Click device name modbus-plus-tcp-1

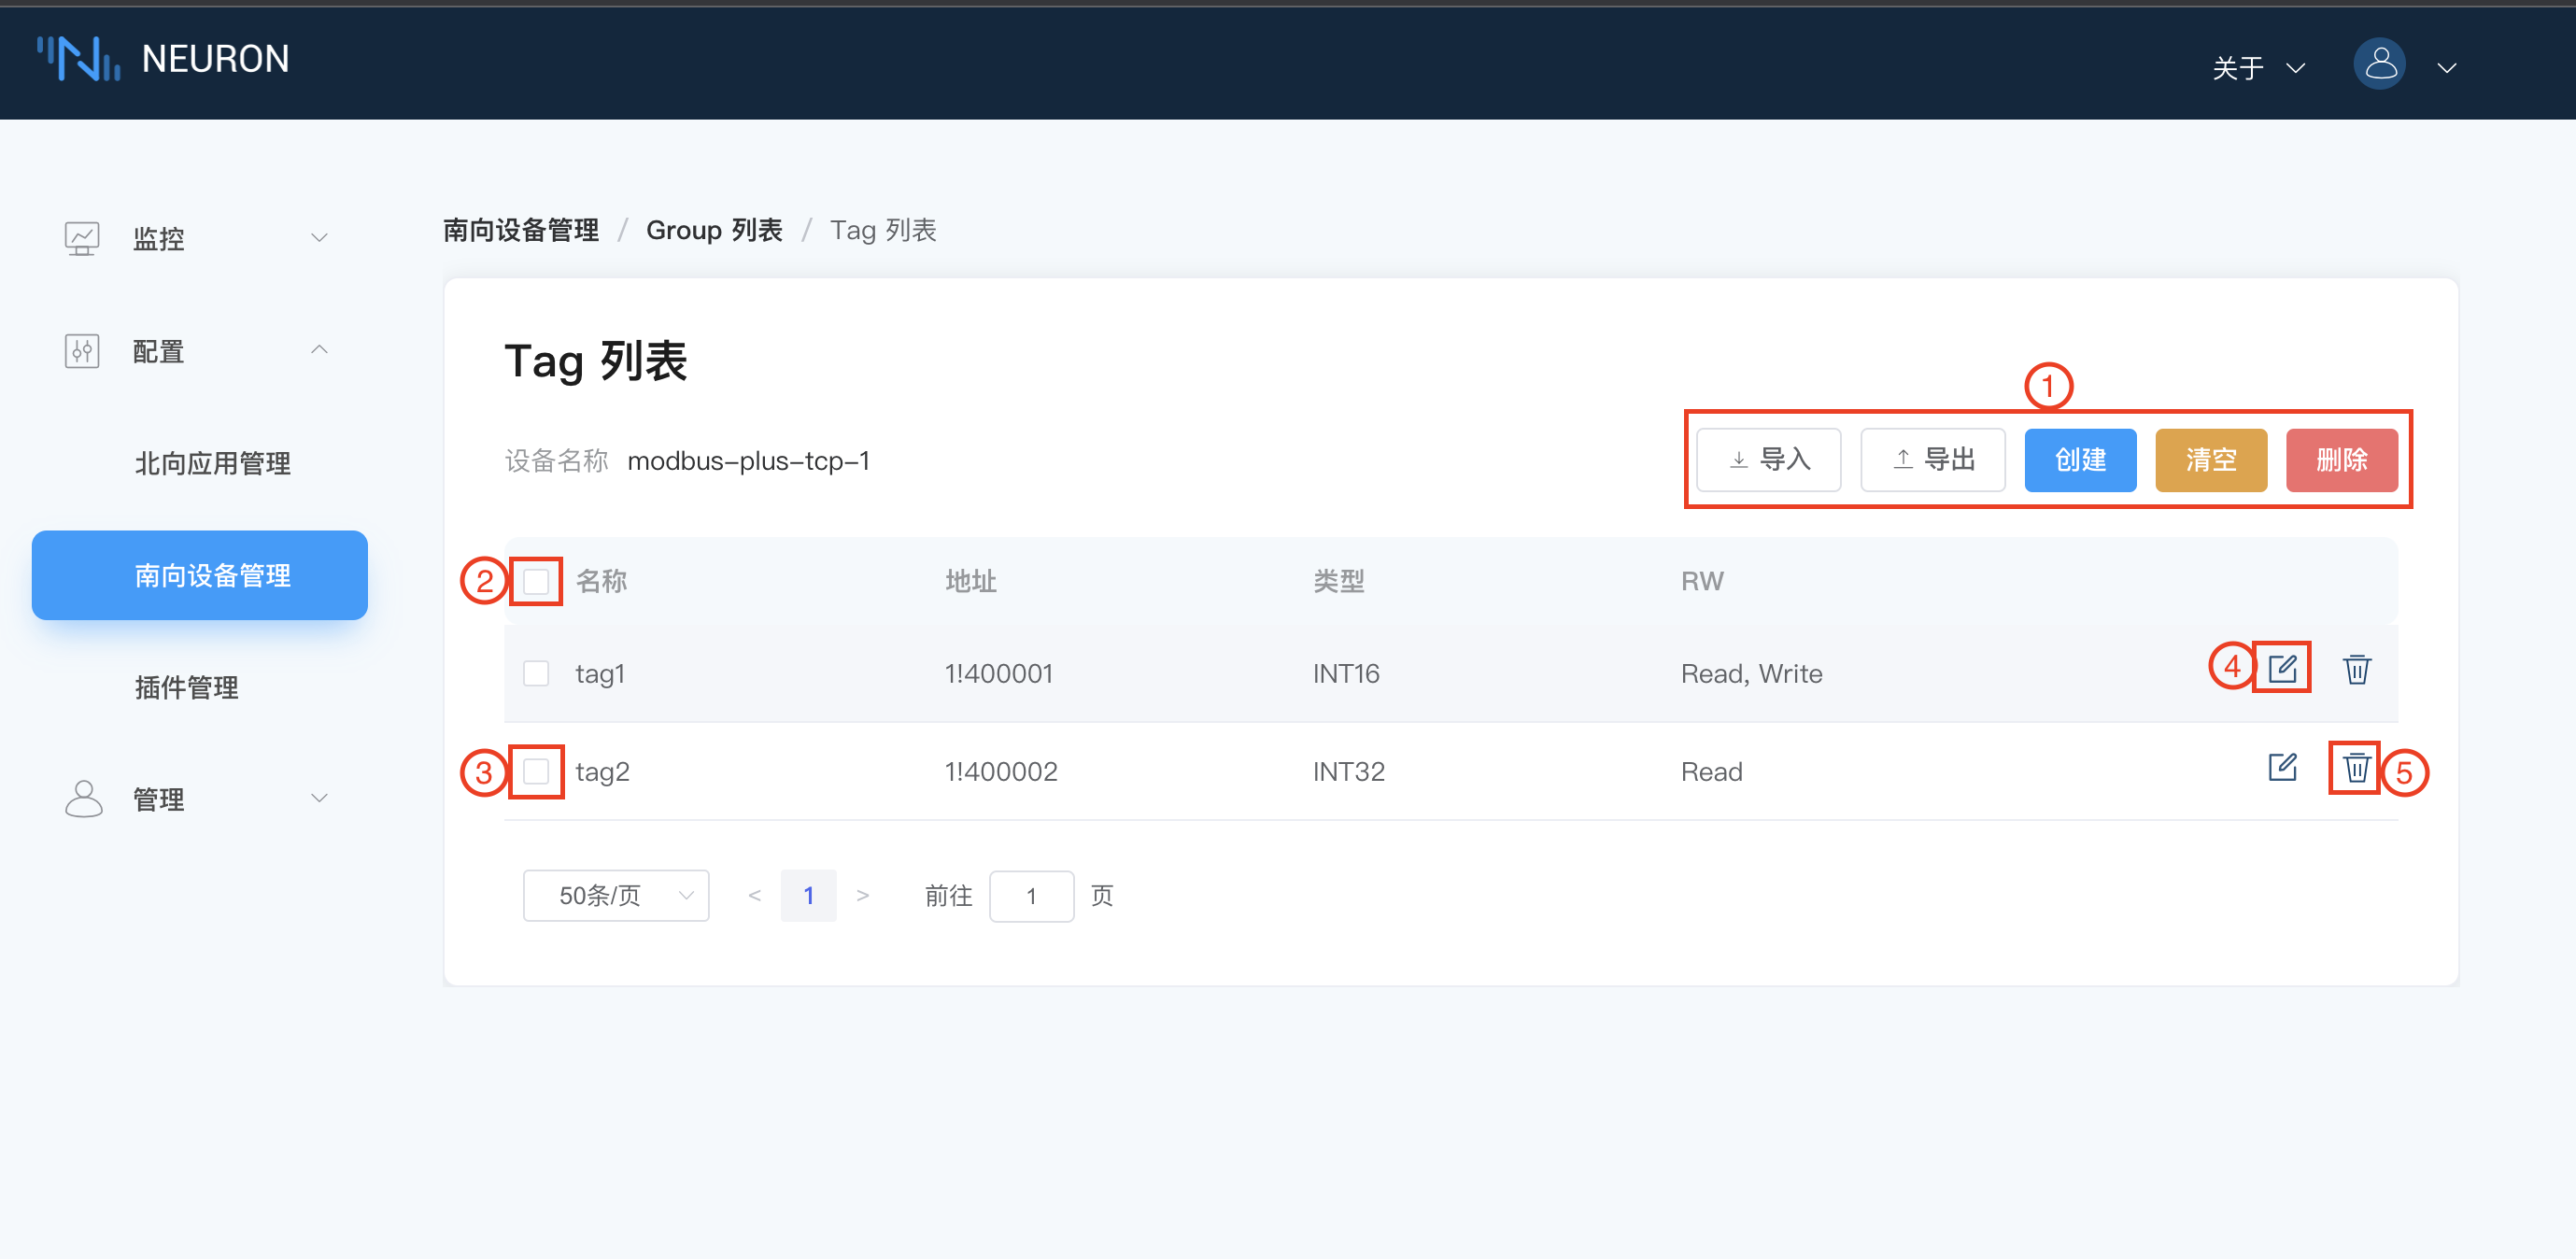[x=748, y=460]
